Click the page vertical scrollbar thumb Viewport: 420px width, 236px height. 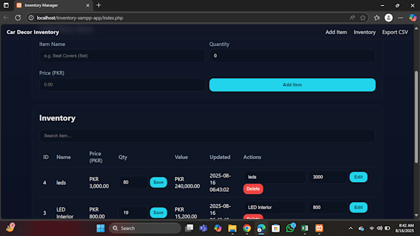(416, 117)
